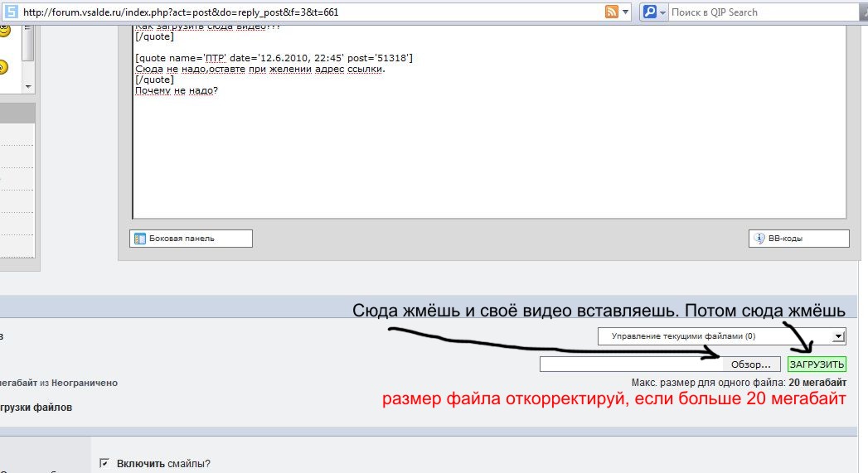The height and width of the screenshot is (473, 868).
Task: Click the Боковая панель icon
Action: point(138,239)
